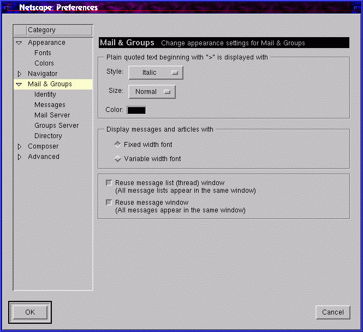The image size is (363, 332).
Task: Click the OK button
Action: [30, 312]
